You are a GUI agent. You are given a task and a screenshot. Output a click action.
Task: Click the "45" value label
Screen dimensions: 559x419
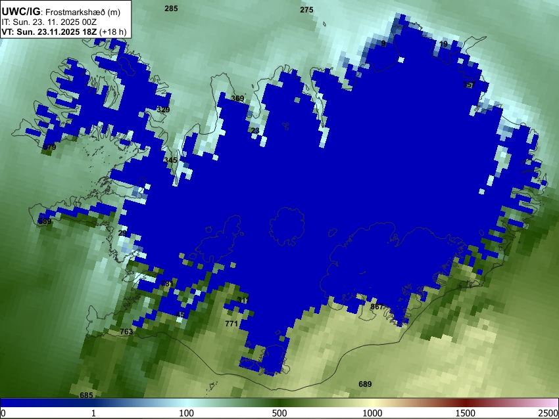pyautogui.click(x=181, y=315)
